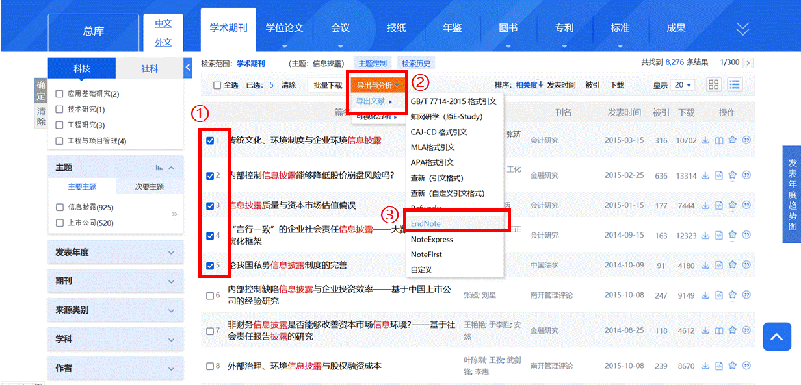Click the read-online book icon in first row
Viewport: 801px width, 385px height.
pyautogui.click(x=719, y=140)
